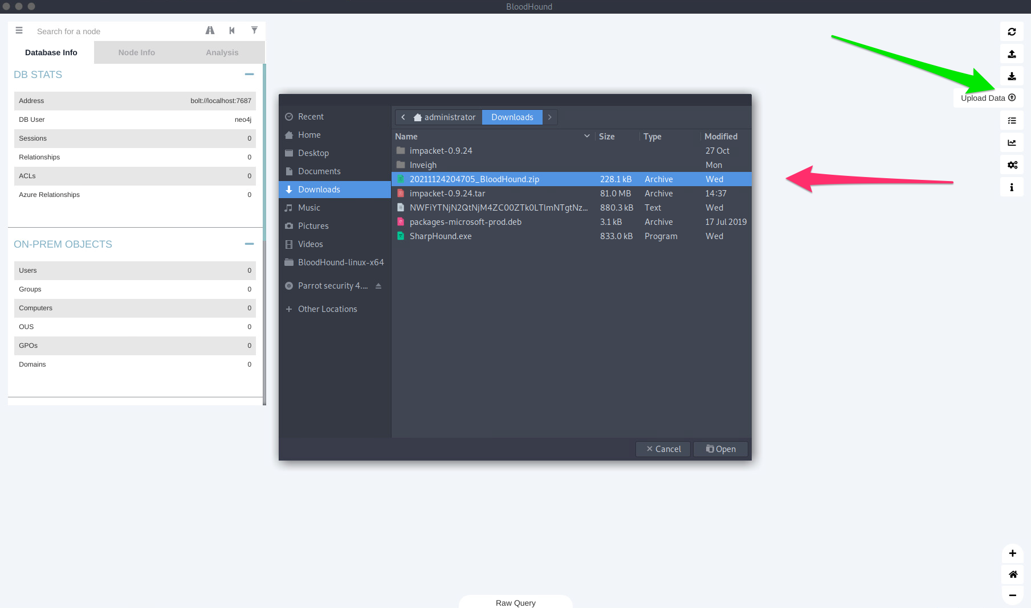
Task: Click the Refresh icon in right toolbar
Action: pos(1012,32)
